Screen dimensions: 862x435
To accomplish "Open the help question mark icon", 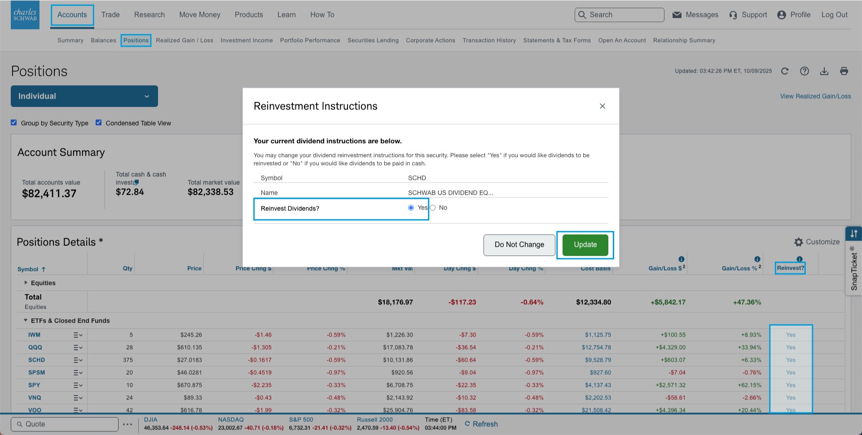I will 805,71.
